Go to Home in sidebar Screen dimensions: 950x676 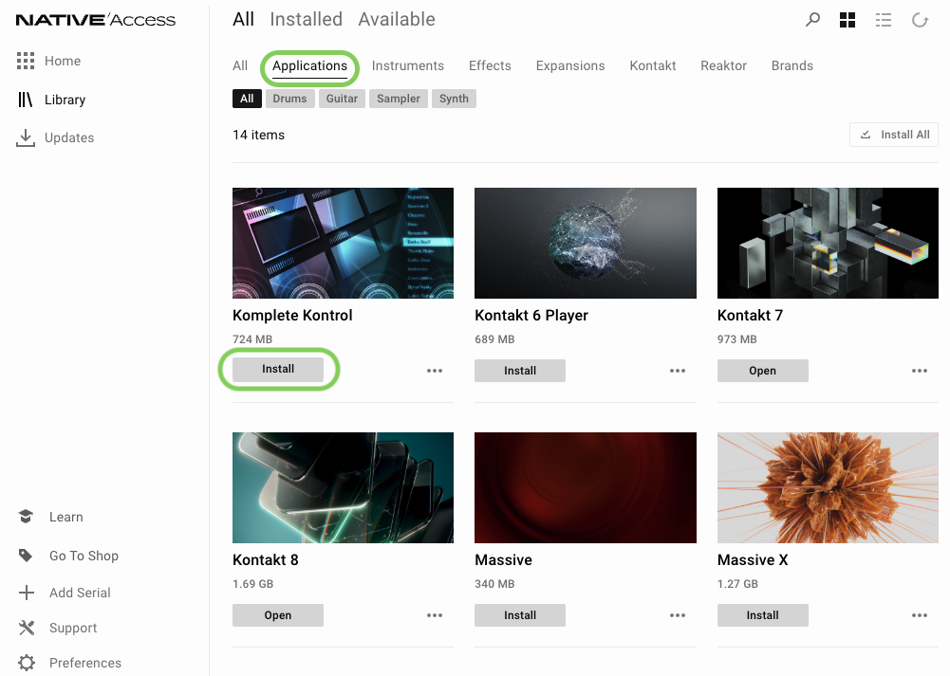click(63, 61)
